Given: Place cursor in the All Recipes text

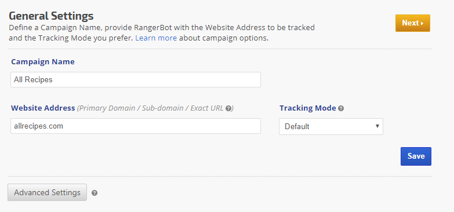Looking at the screenshot, I should tap(33, 80).
